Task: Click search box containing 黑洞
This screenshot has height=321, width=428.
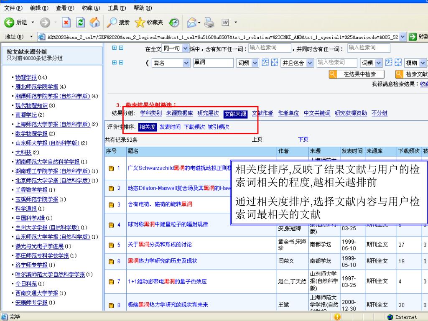Action: point(213,63)
